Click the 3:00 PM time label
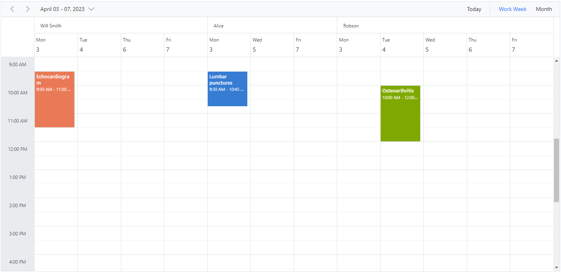561x273 pixels. 18,234
